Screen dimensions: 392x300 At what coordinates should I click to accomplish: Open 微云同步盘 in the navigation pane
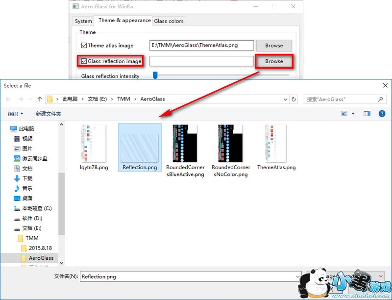point(30,158)
